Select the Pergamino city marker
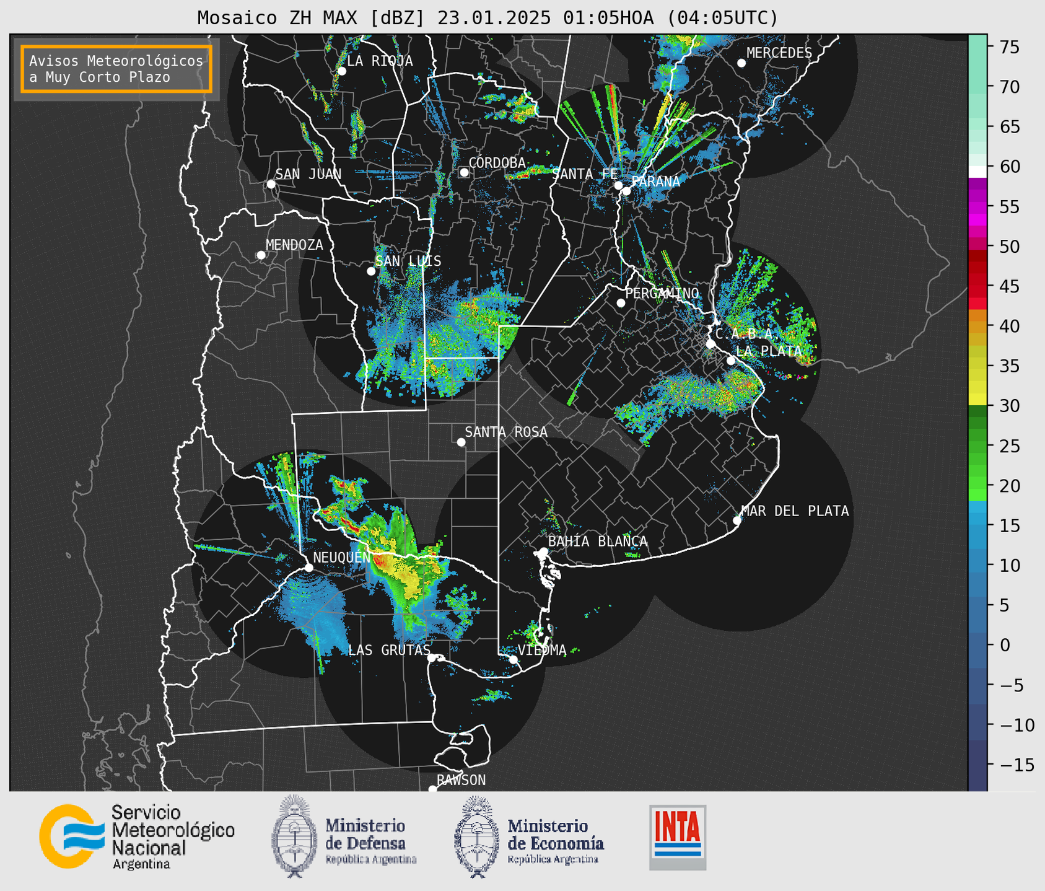The height and width of the screenshot is (891, 1045). click(621, 303)
